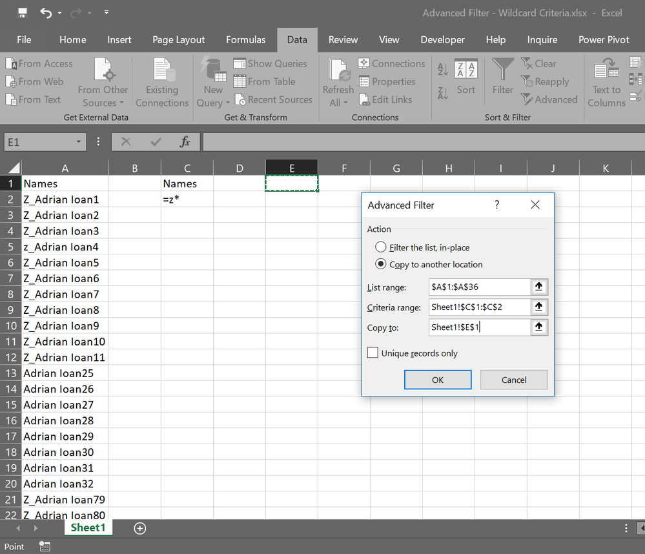Click the Undo arrow icon
The height and width of the screenshot is (554, 645).
(46, 12)
